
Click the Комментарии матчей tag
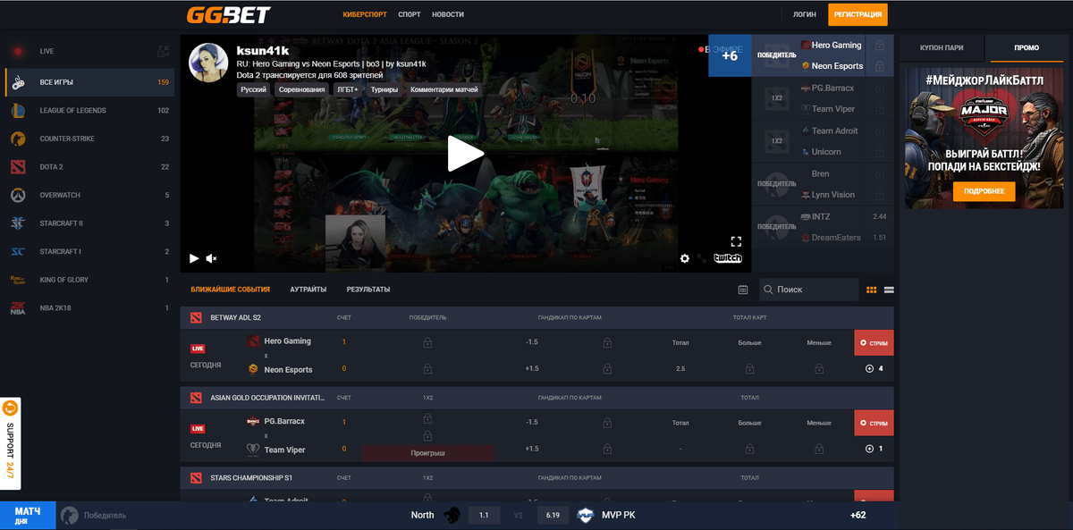(x=444, y=89)
